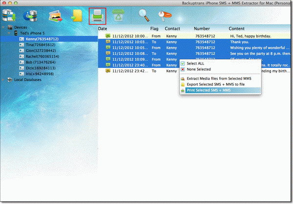The width and height of the screenshot is (293, 204).
Task: Click 'To' flag in the 23:42 row
Action: [154, 71]
